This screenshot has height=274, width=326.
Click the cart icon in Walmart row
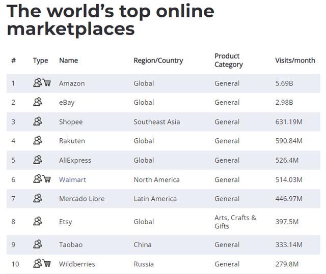47,179
